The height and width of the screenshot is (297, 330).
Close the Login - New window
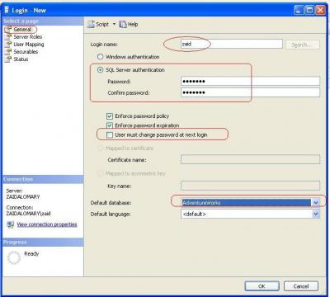[x=320, y=11]
